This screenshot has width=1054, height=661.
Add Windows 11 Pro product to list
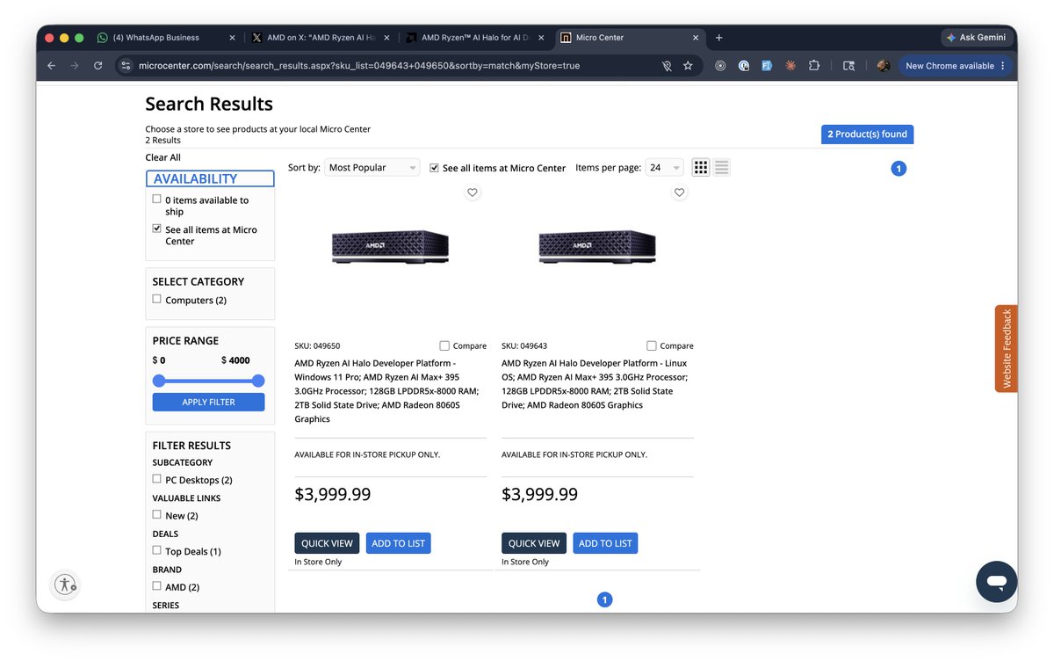(x=399, y=543)
